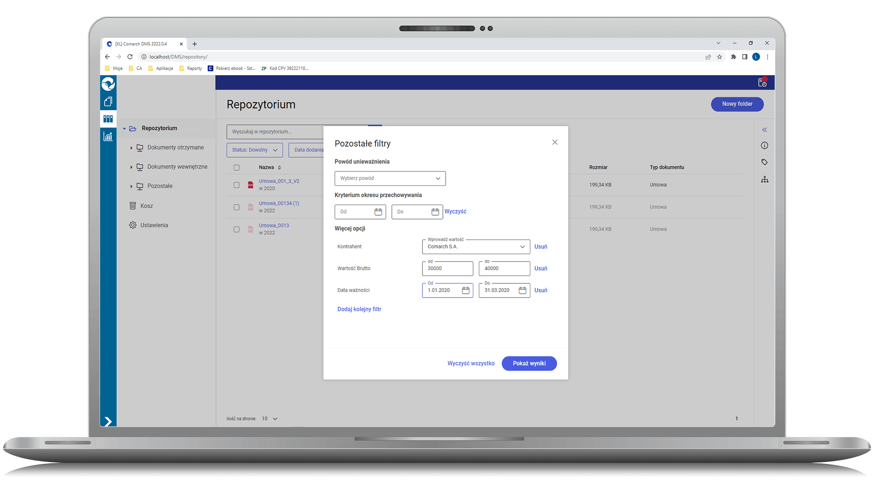Open the Wybierz powód dropdown
This screenshot has width=874, height=492.
tap(390, 179)
